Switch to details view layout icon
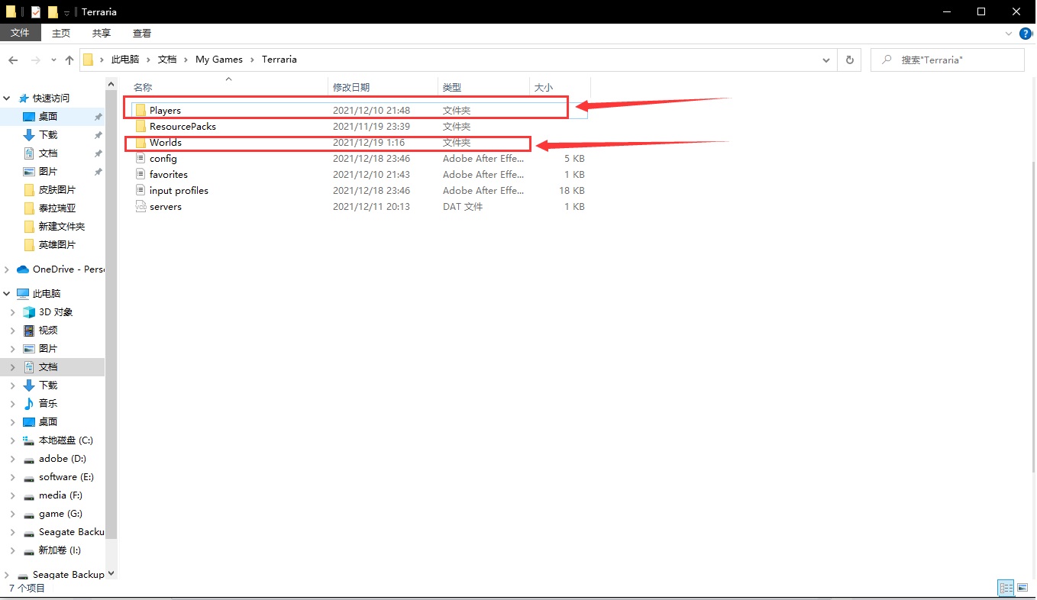Image resolution: width=1037 pixels, height=600 pixels. (1006, 587)
